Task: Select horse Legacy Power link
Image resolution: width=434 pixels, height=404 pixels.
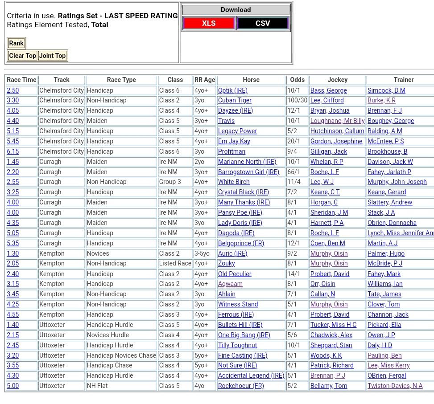Action: (237, 131)
